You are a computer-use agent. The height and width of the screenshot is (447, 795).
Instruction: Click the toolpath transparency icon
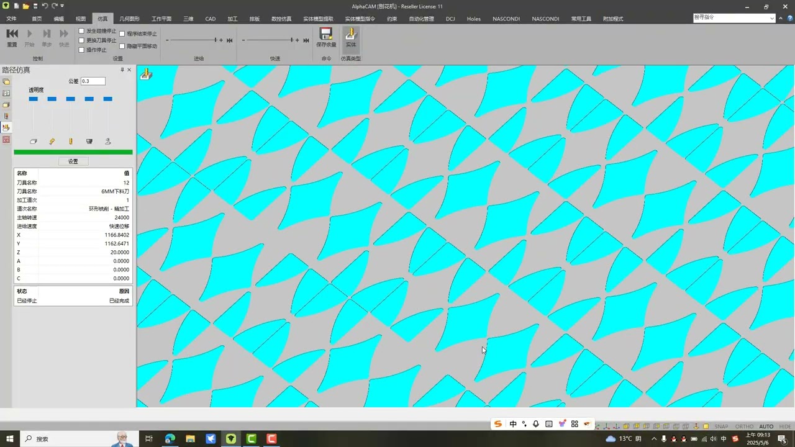(x=52, y=142)
